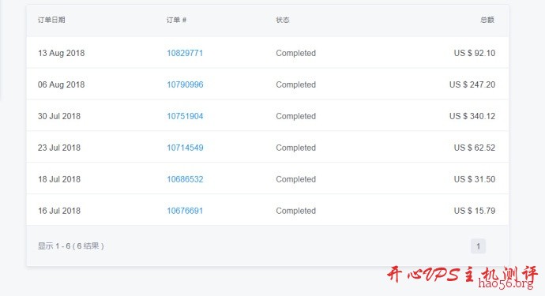
Task: Click Completed status for order 10686532
Action: tap(295, 179)
